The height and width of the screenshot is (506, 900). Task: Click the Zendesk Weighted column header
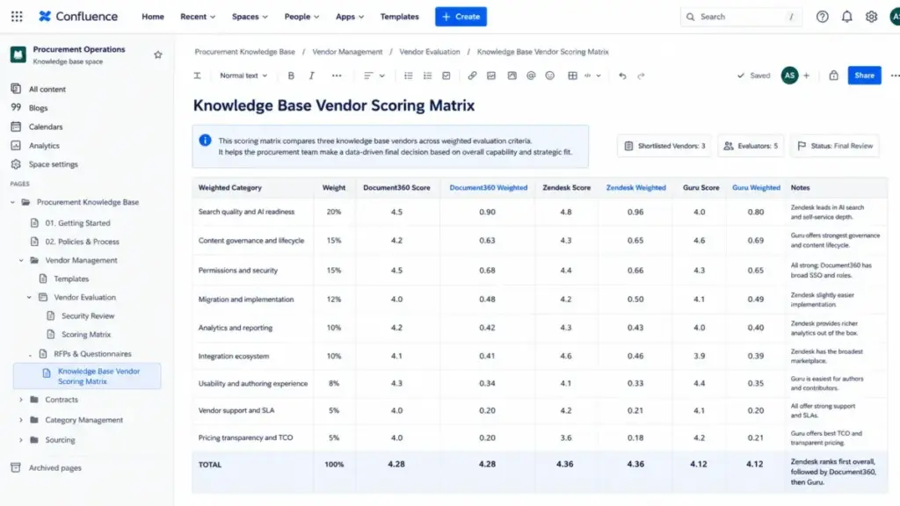(x=636, y=188)
